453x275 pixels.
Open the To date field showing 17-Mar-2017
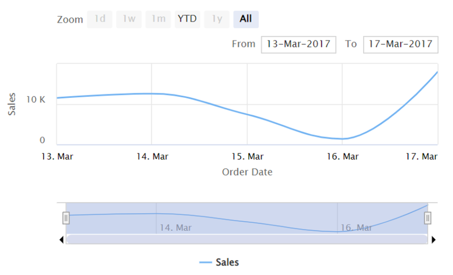(x=400, y=44)
